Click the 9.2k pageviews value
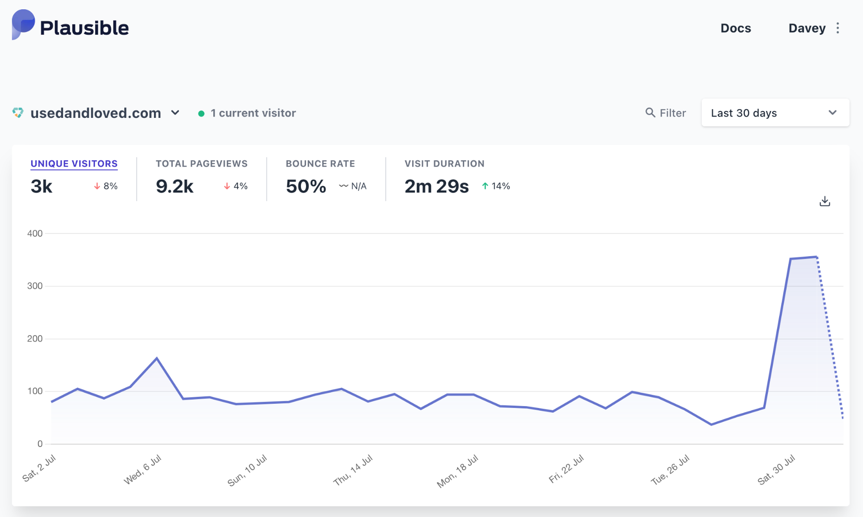This screenshot has width=863, height=517. pyautogui.click(x=174, y=186)
